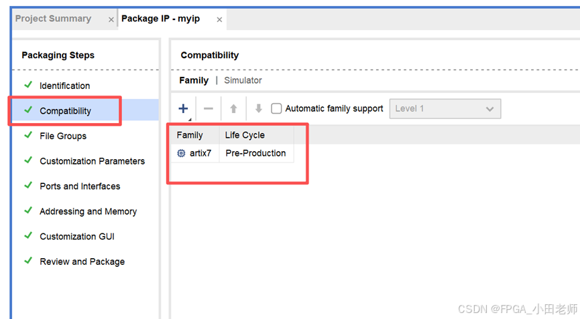
Task: Select Addressing and Memory step
Action: pos(88,211)
